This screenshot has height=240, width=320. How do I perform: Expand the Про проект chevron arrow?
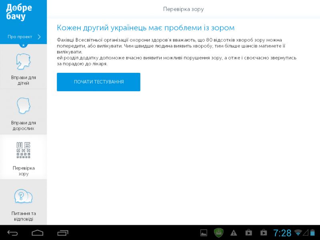pos(39,37)
